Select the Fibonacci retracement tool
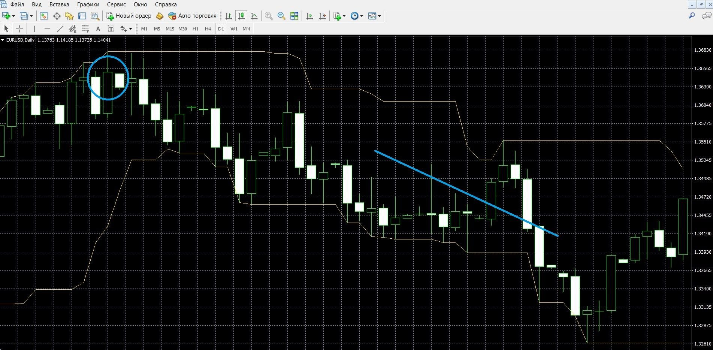This screenshot has height=350, width=713. click(x=85, y=29)
